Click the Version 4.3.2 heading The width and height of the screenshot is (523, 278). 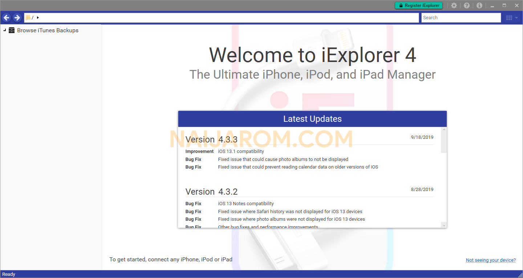click(211, 192)
